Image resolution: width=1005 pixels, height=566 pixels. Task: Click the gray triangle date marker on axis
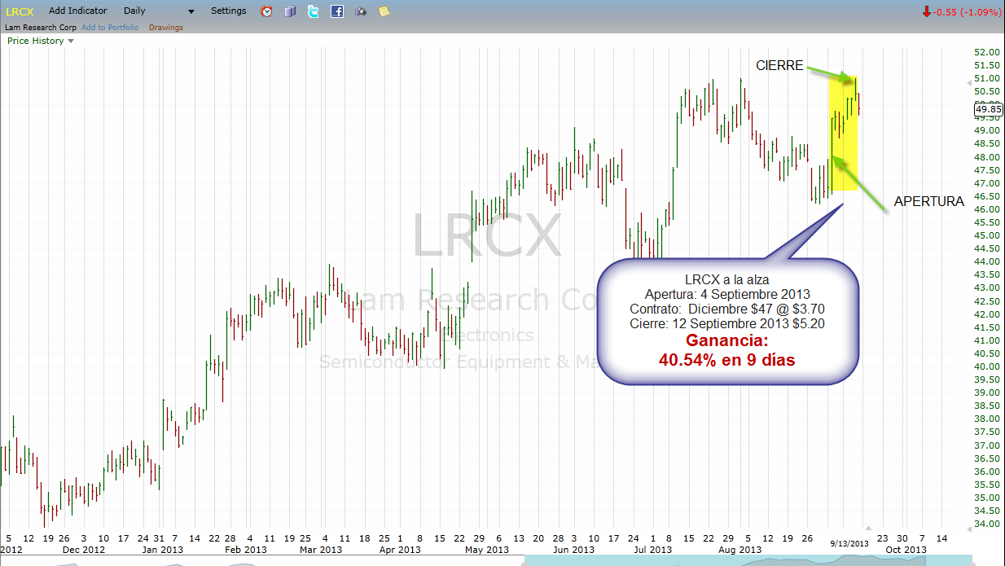(x=868, y=528)
